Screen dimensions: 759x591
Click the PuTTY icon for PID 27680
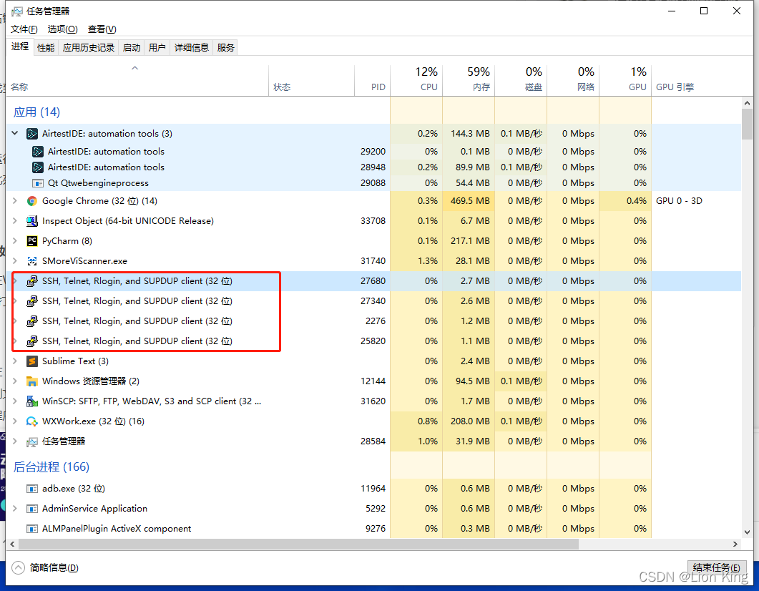32,281
